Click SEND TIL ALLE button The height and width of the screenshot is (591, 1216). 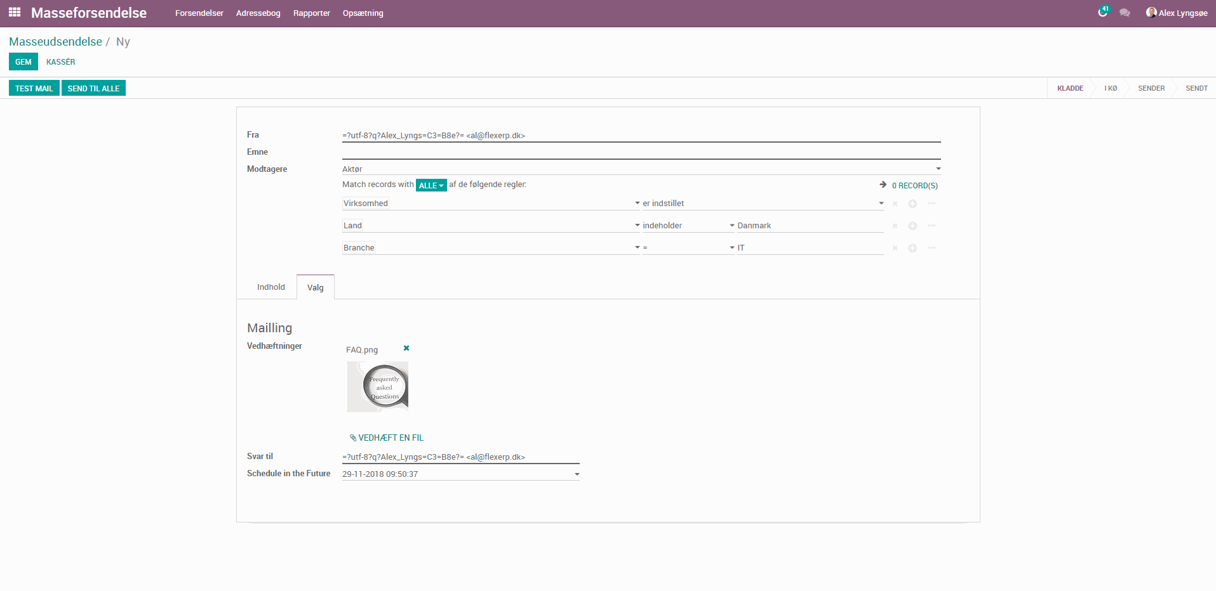point(93,88)
